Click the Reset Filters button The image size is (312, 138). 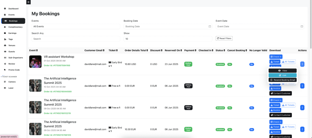tap(224, 39)
